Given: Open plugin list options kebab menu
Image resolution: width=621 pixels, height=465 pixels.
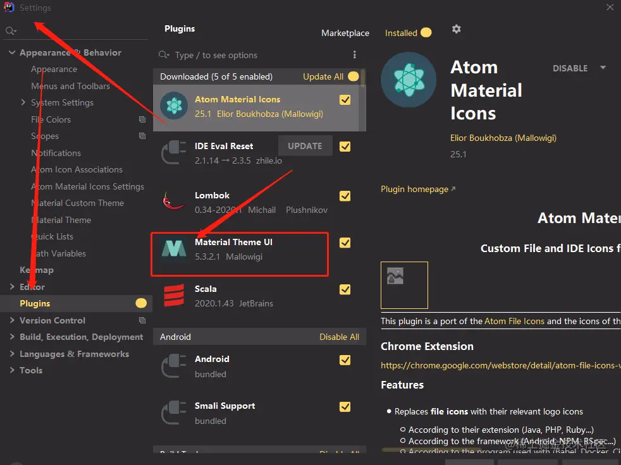Looking at the screenshot, I should click(x=355, y=54).
